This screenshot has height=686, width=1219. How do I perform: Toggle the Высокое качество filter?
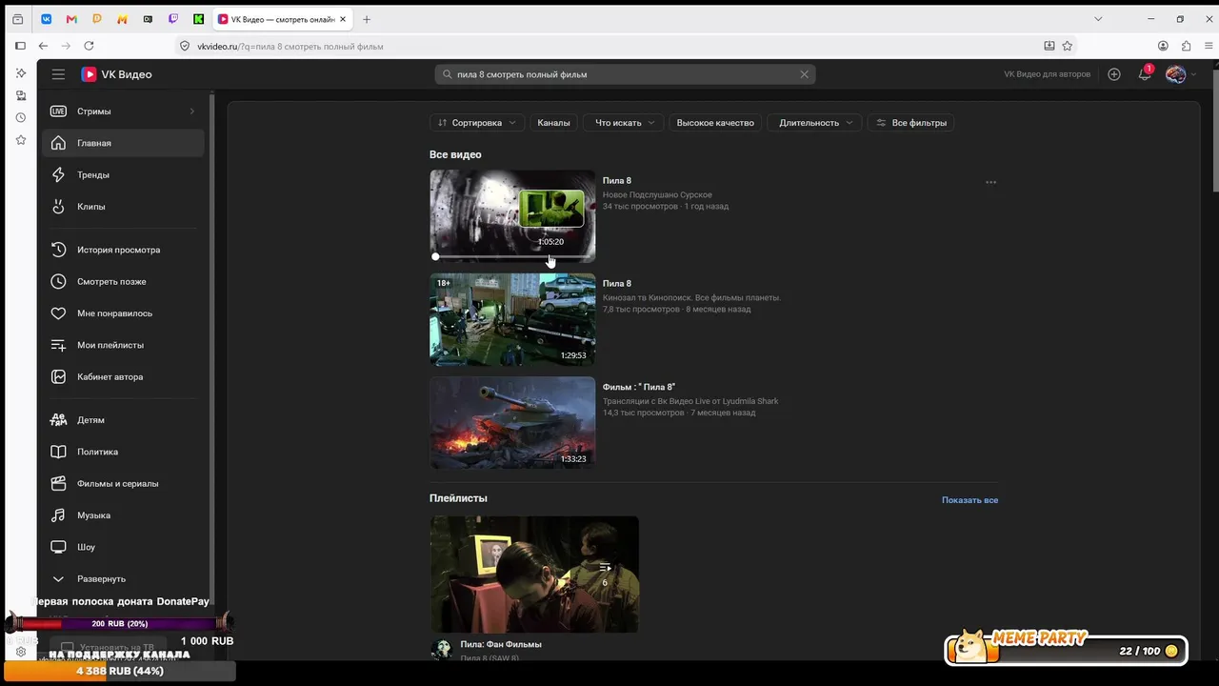click(715, 123)
